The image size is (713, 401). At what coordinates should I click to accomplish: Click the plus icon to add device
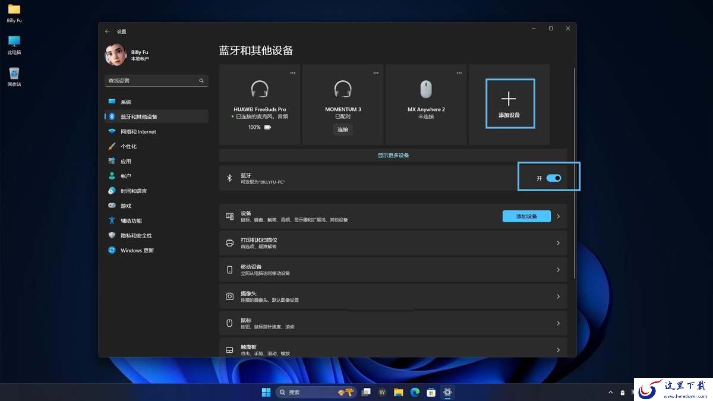[x=509, y=99]
